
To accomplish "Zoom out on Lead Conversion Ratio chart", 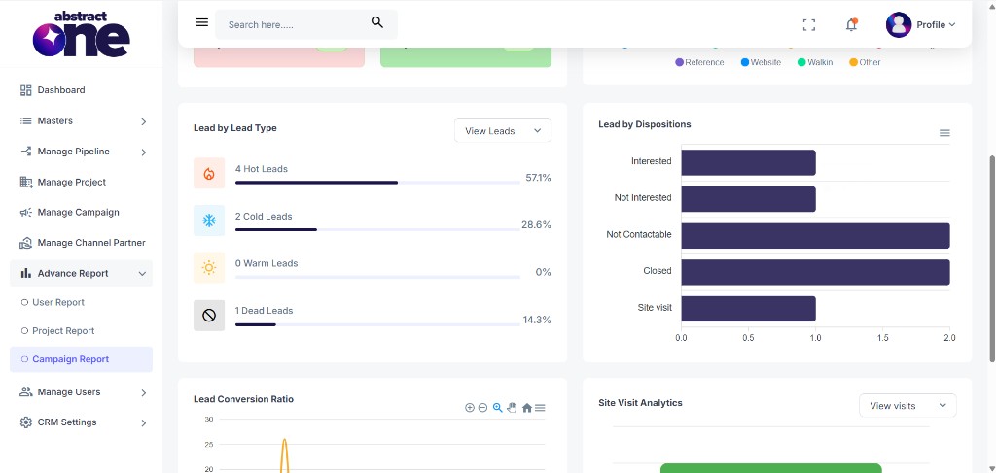I will (x=482, y=408).
